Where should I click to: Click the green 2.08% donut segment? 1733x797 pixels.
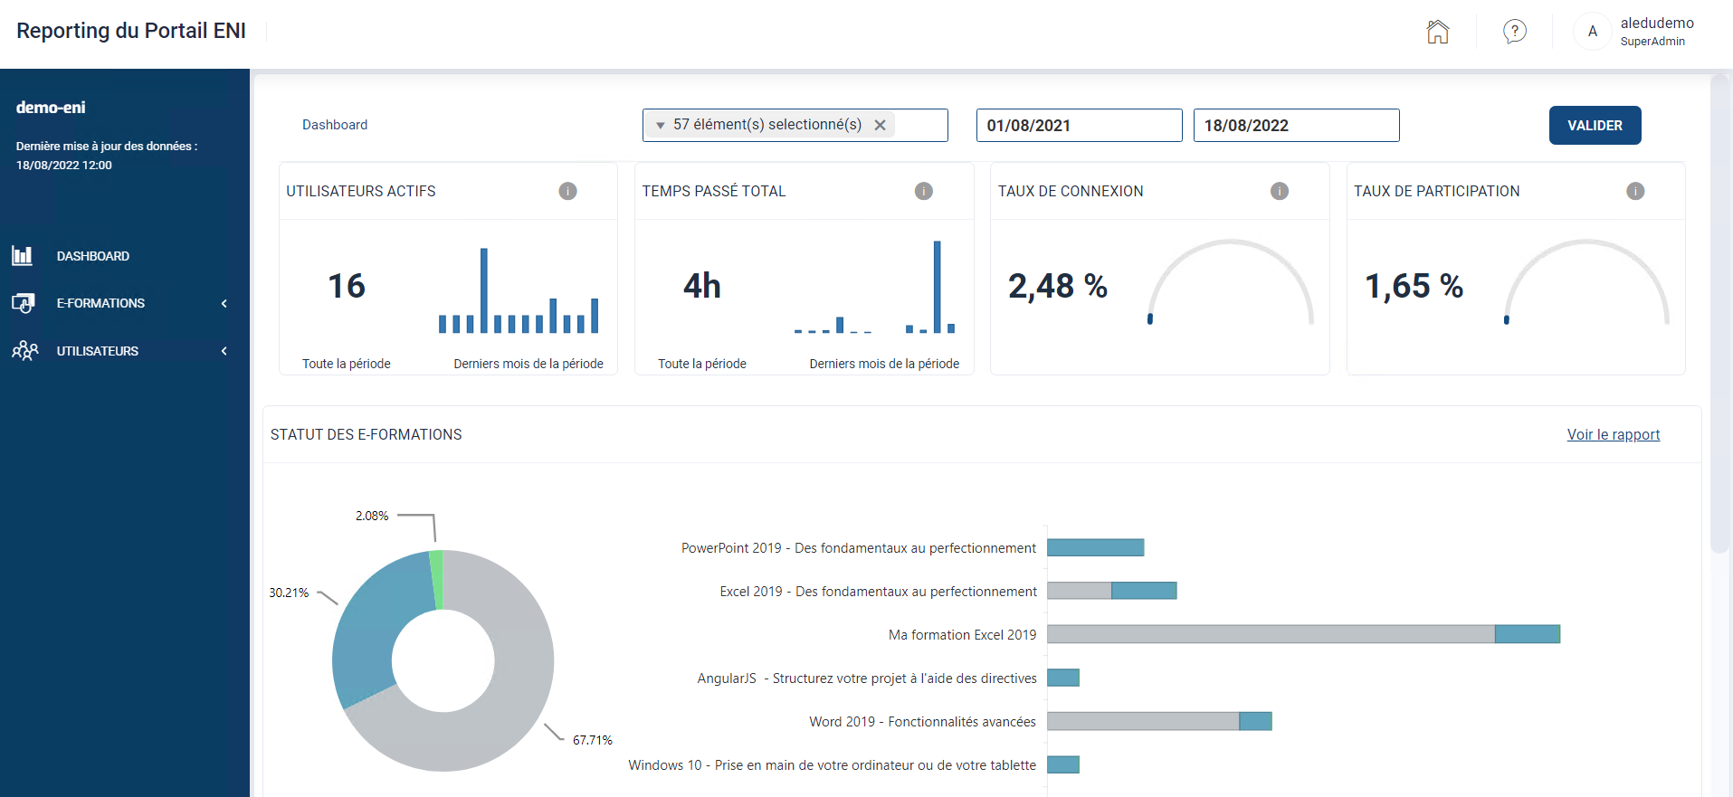(437, 579)
